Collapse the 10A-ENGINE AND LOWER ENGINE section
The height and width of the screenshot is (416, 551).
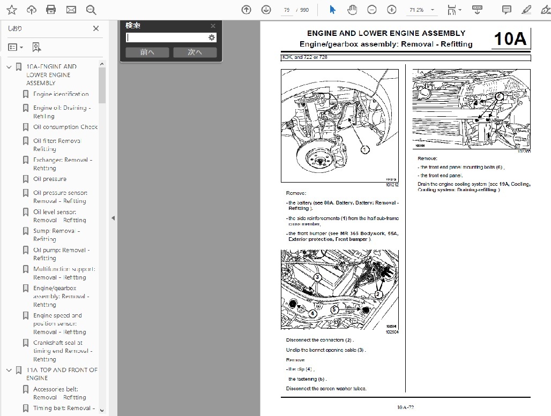pos(9,67)
